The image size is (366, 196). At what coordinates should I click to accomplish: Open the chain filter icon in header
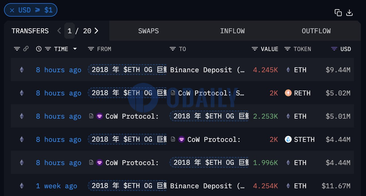(x=17, y=49)
